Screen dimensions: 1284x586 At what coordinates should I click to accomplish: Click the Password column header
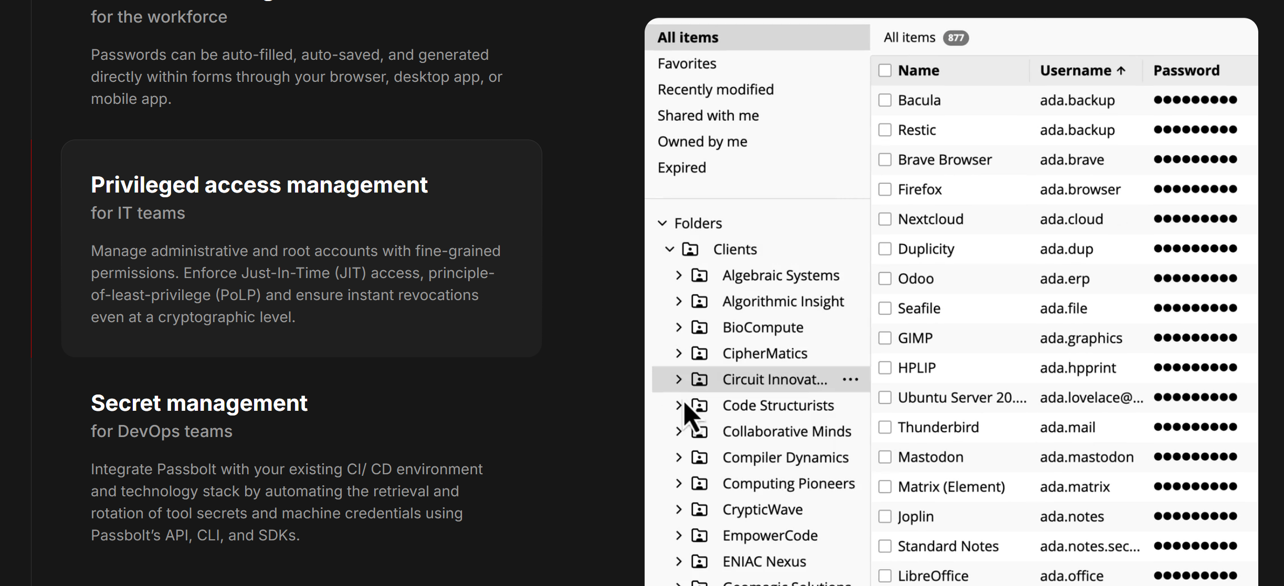[1186, 70]
